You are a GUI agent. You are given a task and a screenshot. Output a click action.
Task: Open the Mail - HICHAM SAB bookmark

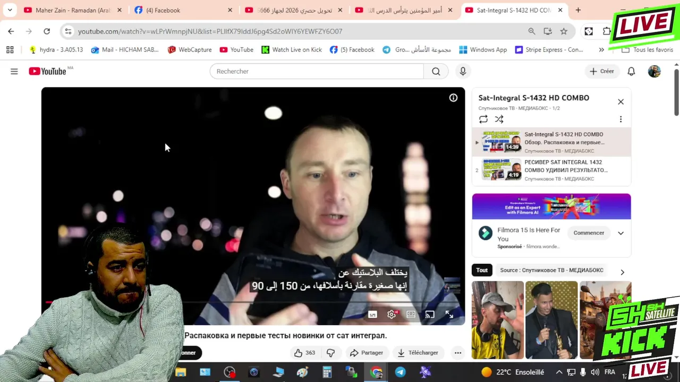(124, 50)
